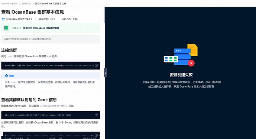Click the page title 查看 OceanBase 集群基本信息

tap(32, 12)
